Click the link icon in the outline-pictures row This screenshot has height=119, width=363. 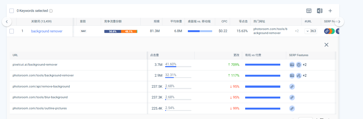pyautogui.click(x=292, y=108)
